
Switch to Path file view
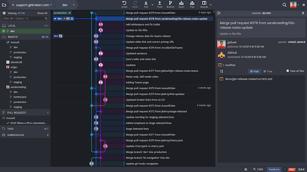point(255,71)
